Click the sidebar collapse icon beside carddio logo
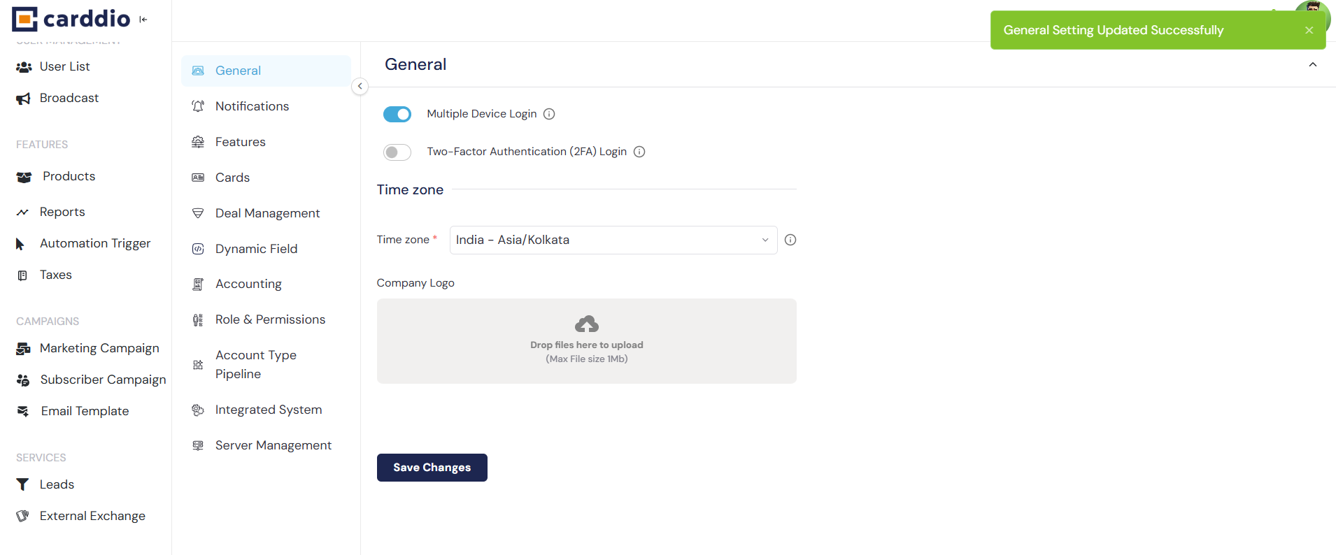Viewport: 1336px width, 555px height. (x=143, y=20)
